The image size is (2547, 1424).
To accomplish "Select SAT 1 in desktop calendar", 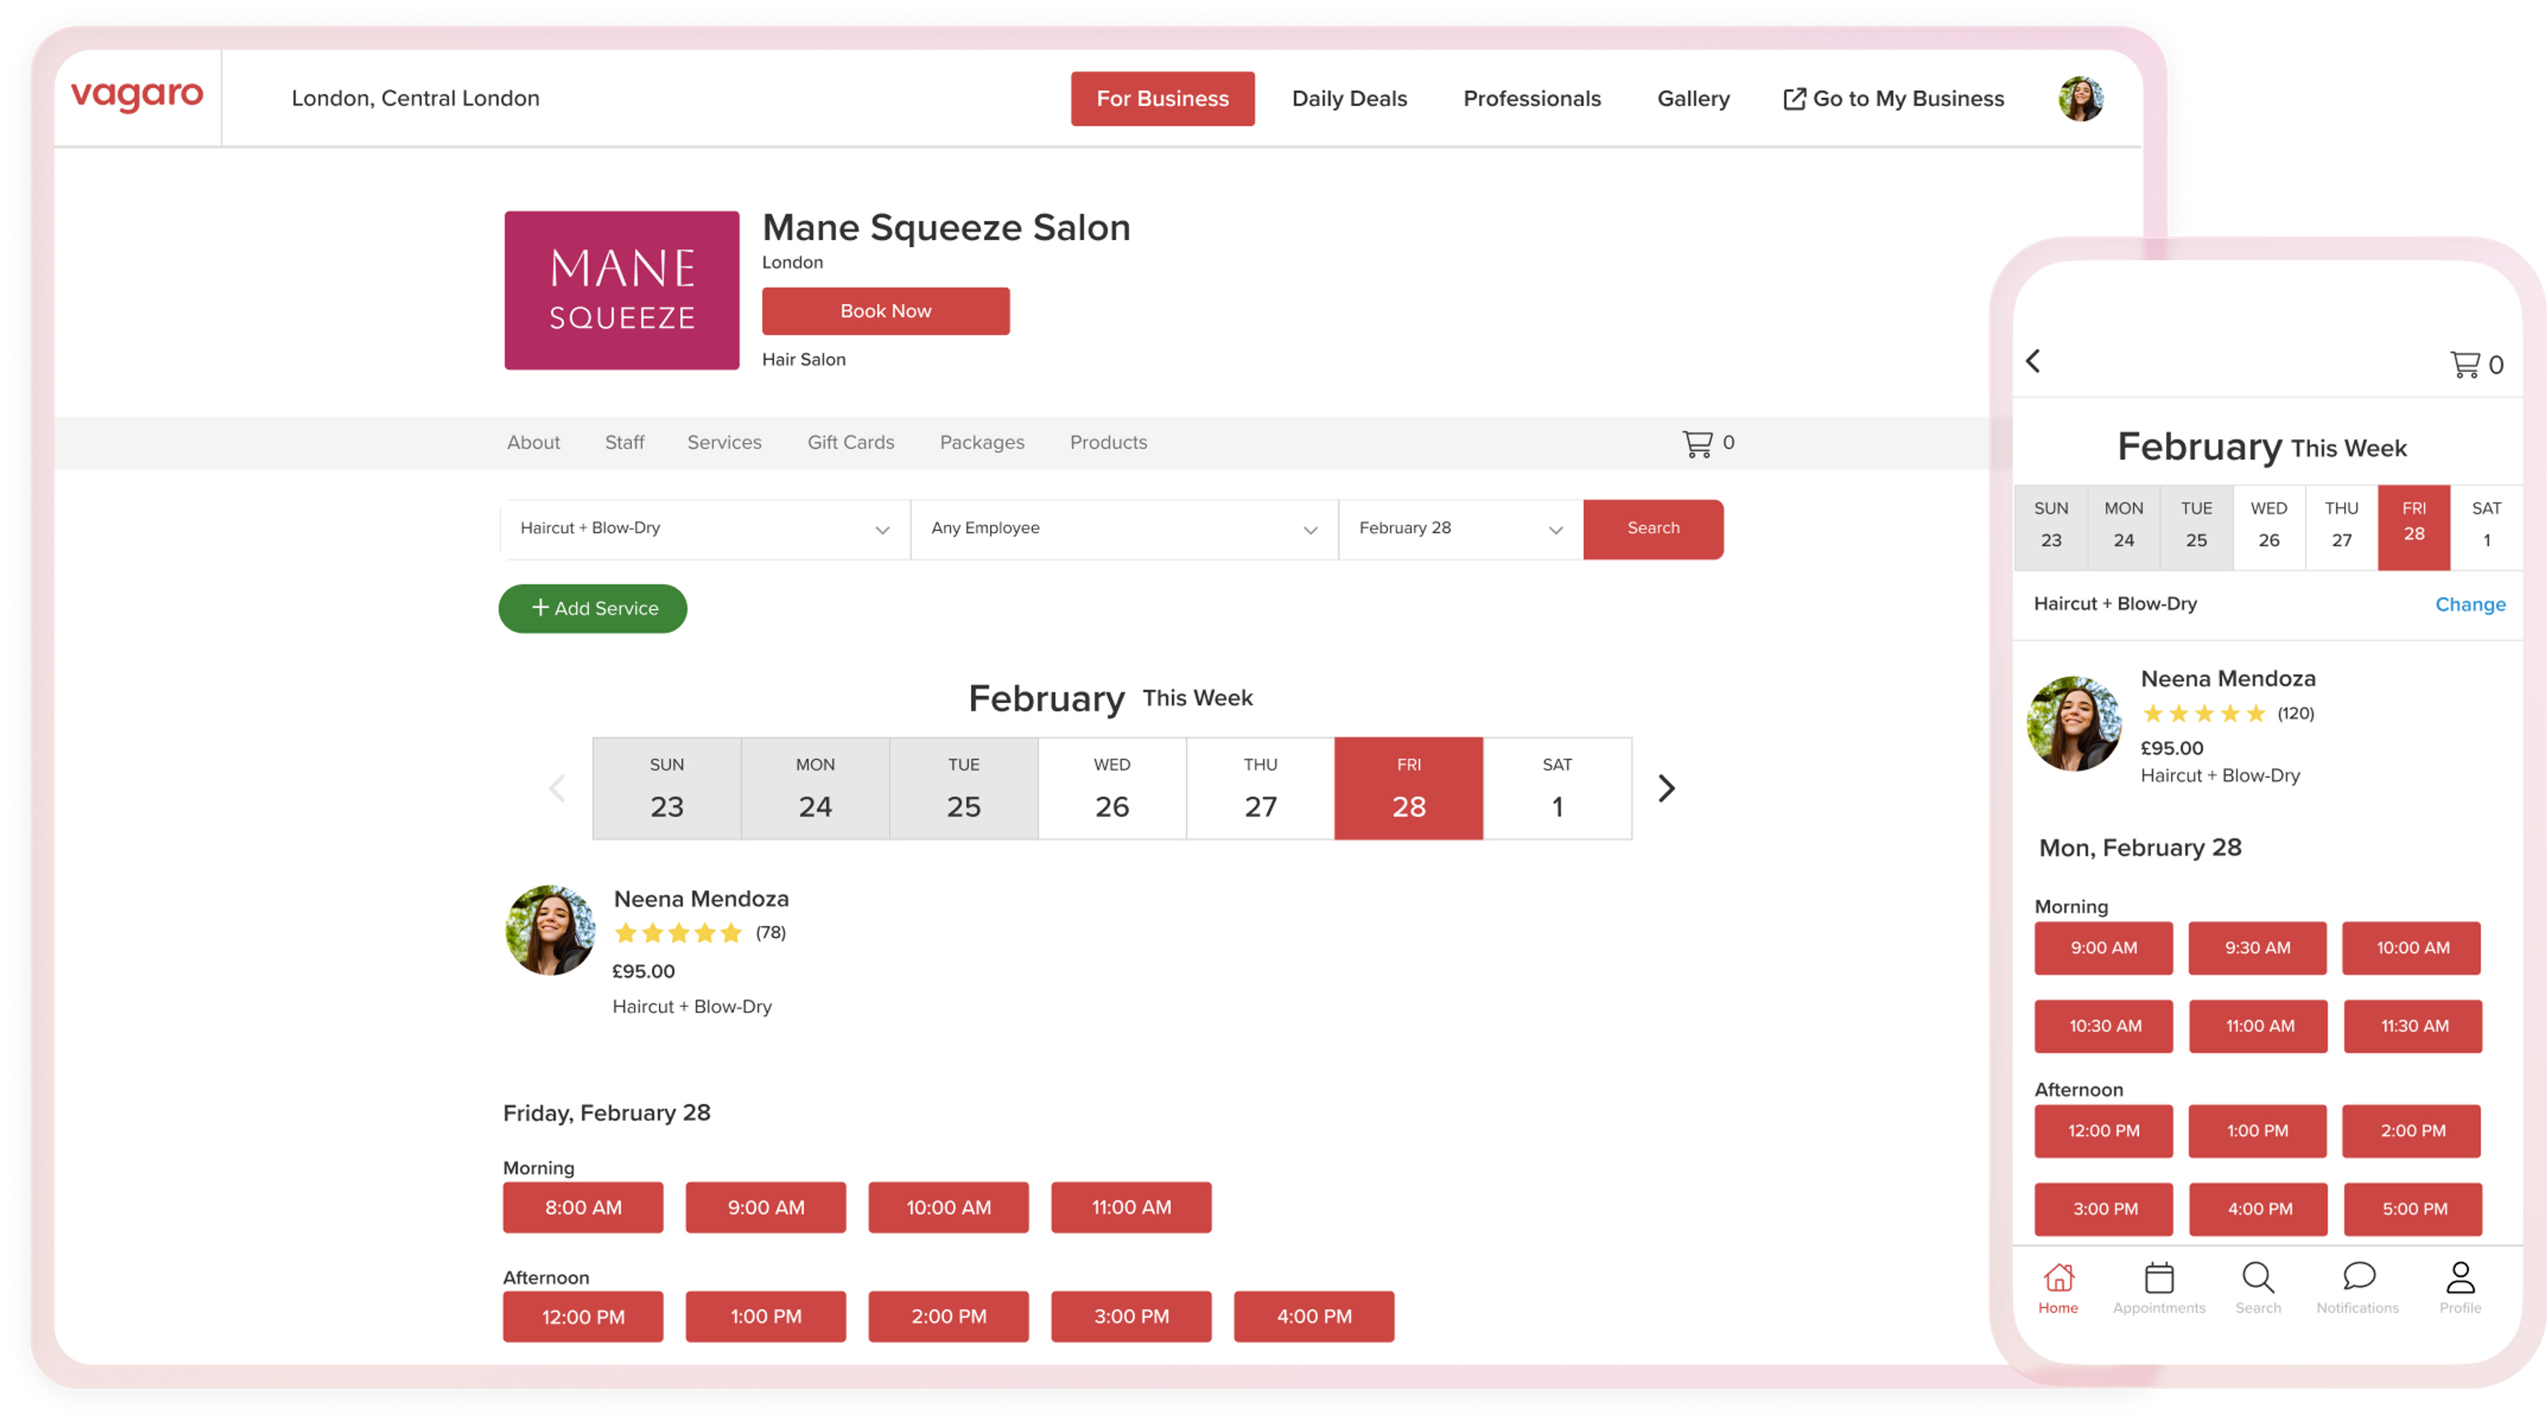I will pos(1557,788).
